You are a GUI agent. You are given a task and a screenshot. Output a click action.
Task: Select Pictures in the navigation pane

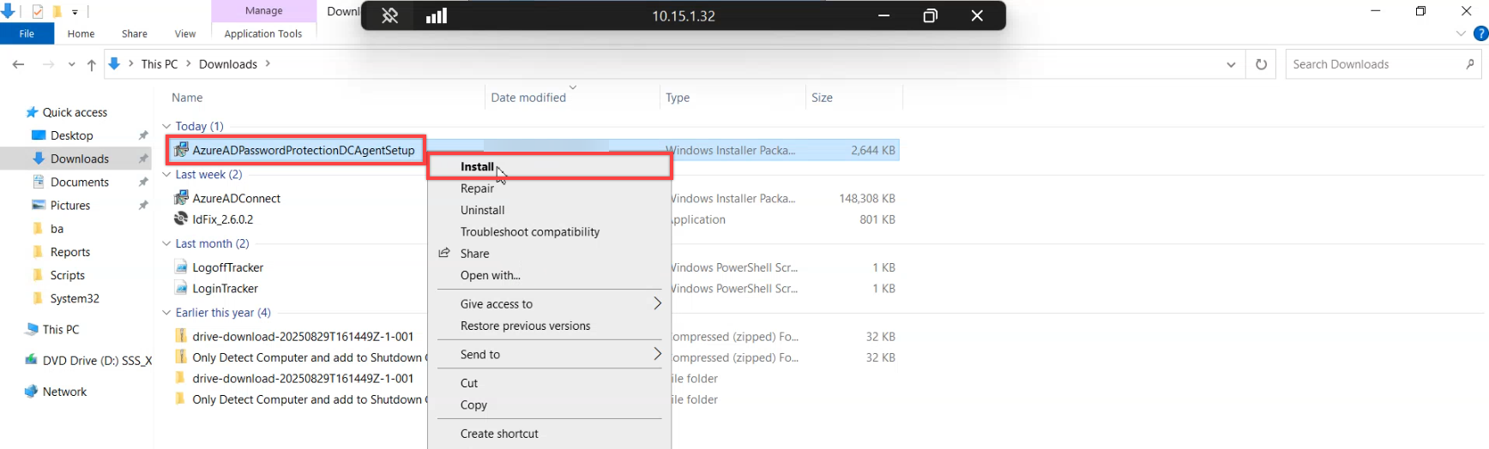click(69, 206)
